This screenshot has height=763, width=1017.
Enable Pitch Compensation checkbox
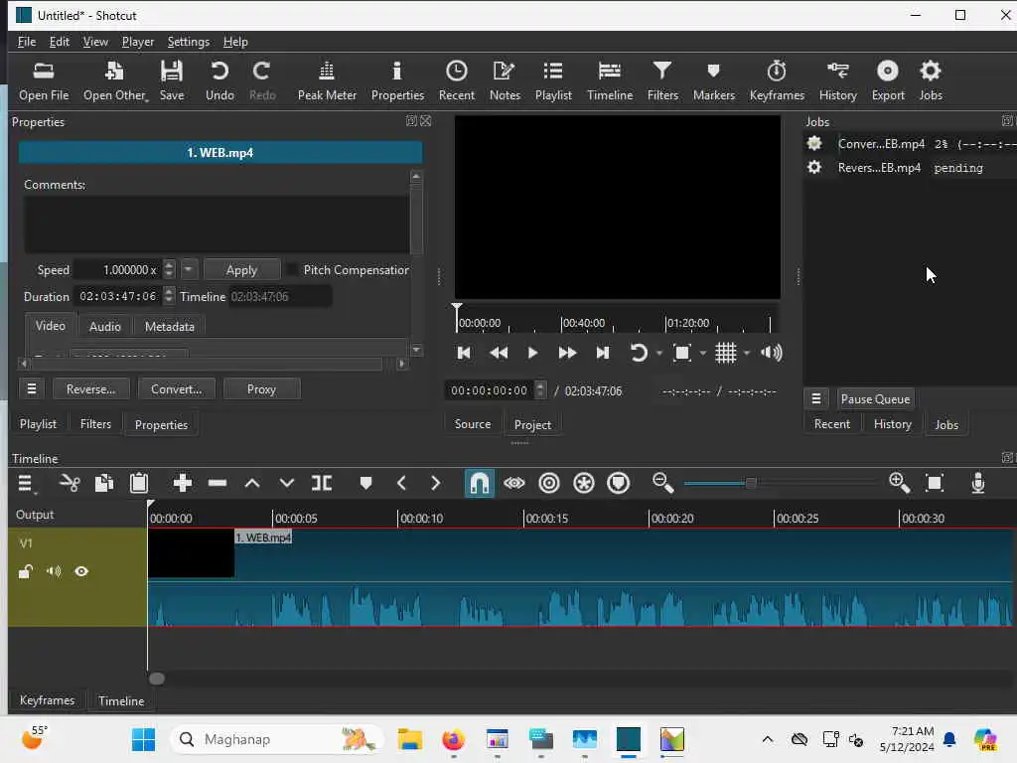coord(293,269)
